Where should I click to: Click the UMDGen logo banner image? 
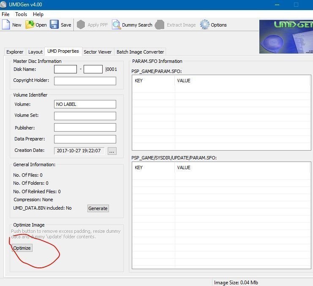pos(286,37)
